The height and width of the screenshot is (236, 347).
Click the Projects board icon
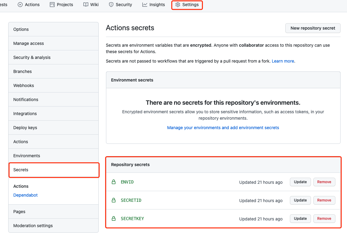pyautogui.click(x=52, y=5)
